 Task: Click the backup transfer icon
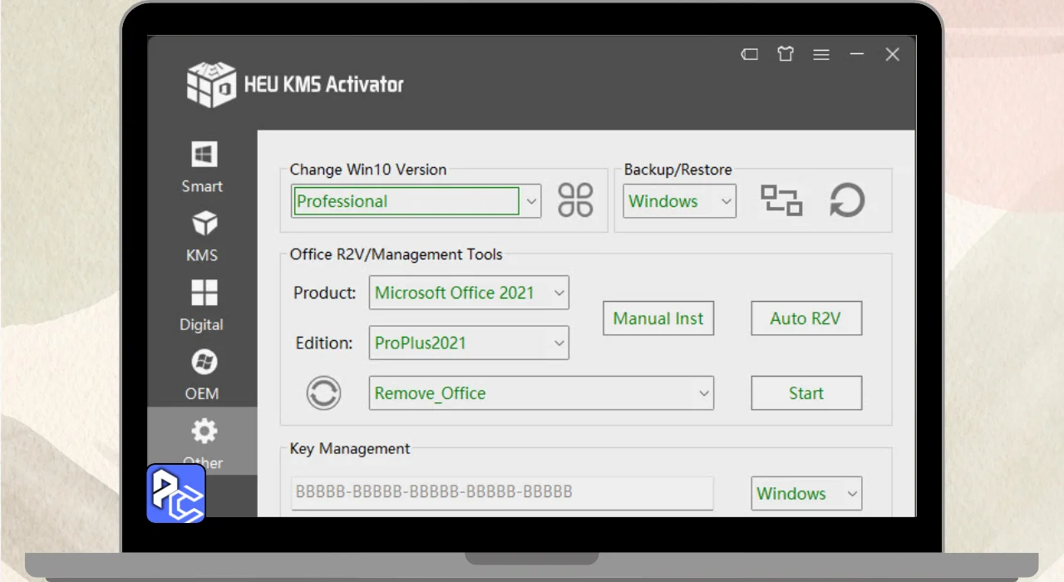coord(781,200)
